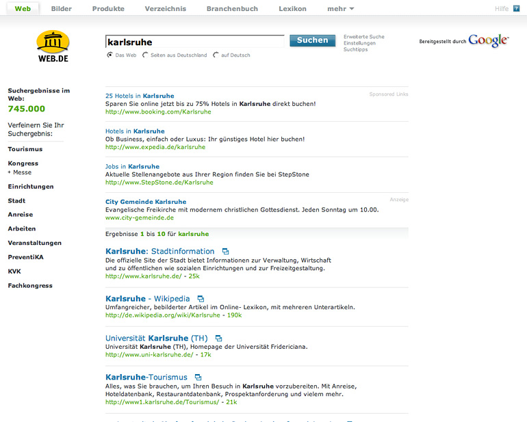The width and height of the screenshot is (527, 422).
Task: Refine search by Tourismus
Action: click(25, 149)
